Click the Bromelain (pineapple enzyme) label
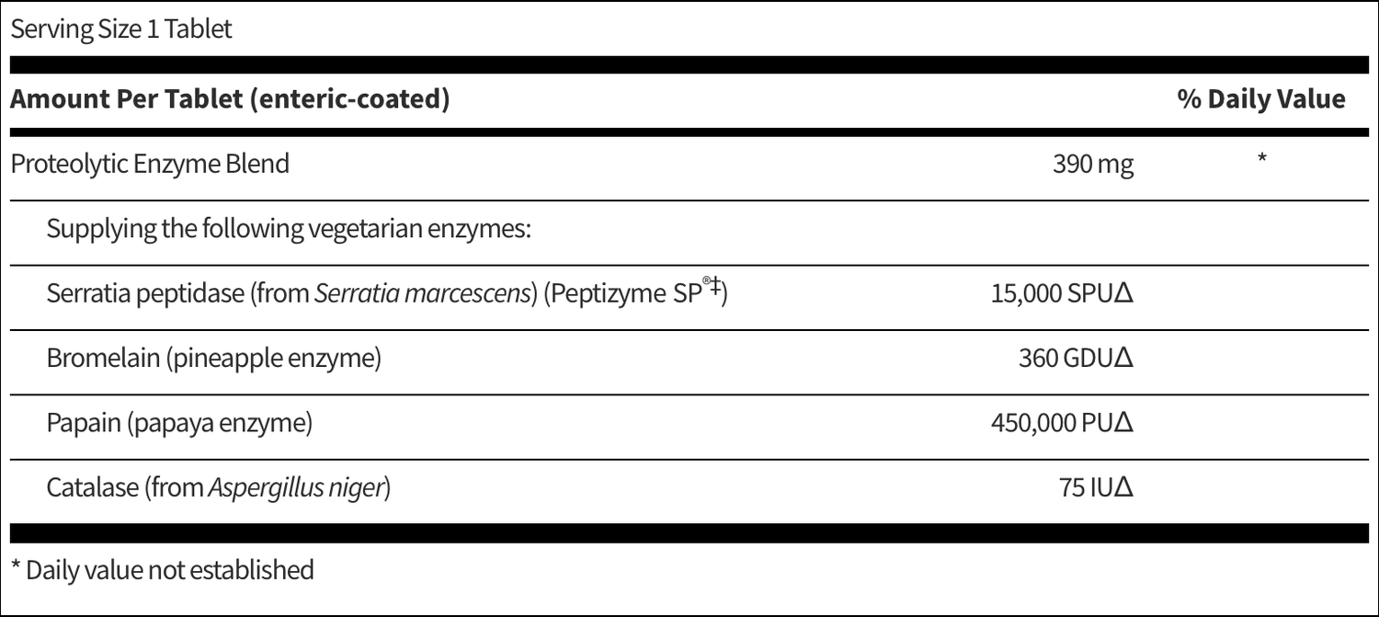1379x617 pixels. 214,359
